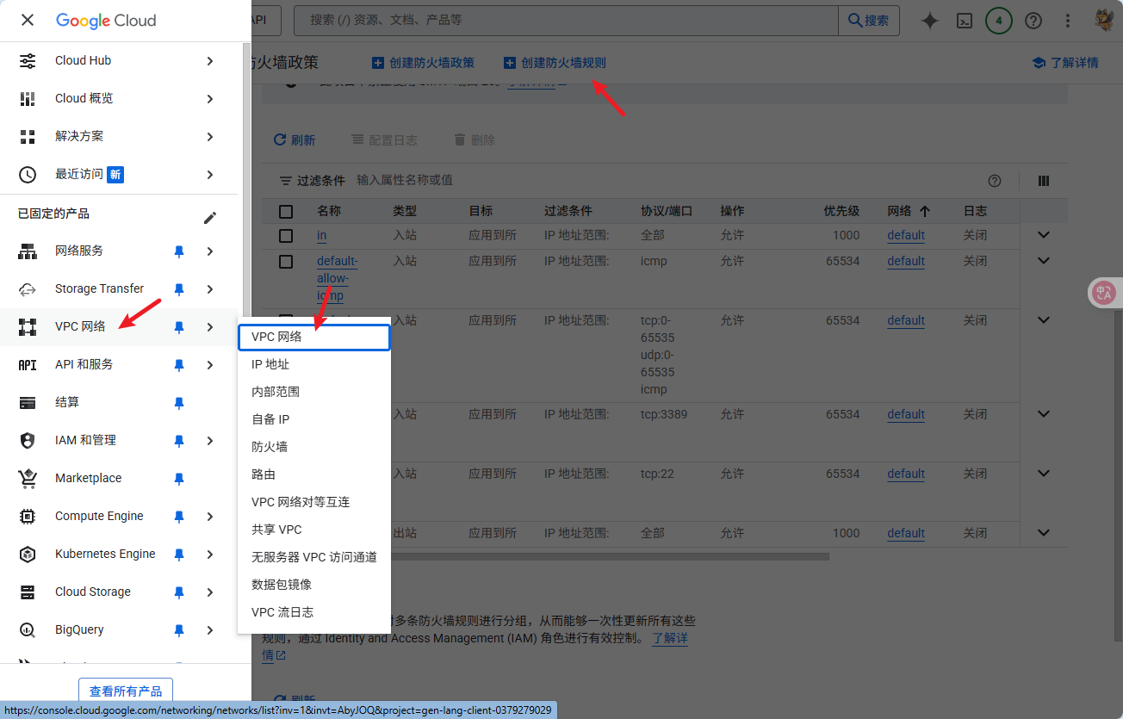Image resolution: width=1123 pixels, height=719 pixels.
Task: Open the help question mark icon
Action: click(1033, 21)
